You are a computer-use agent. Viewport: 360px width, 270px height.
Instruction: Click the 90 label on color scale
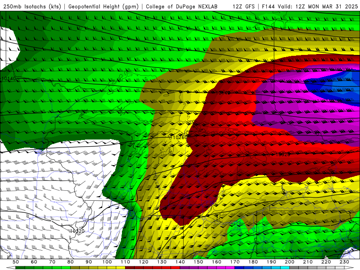[89, 262]
